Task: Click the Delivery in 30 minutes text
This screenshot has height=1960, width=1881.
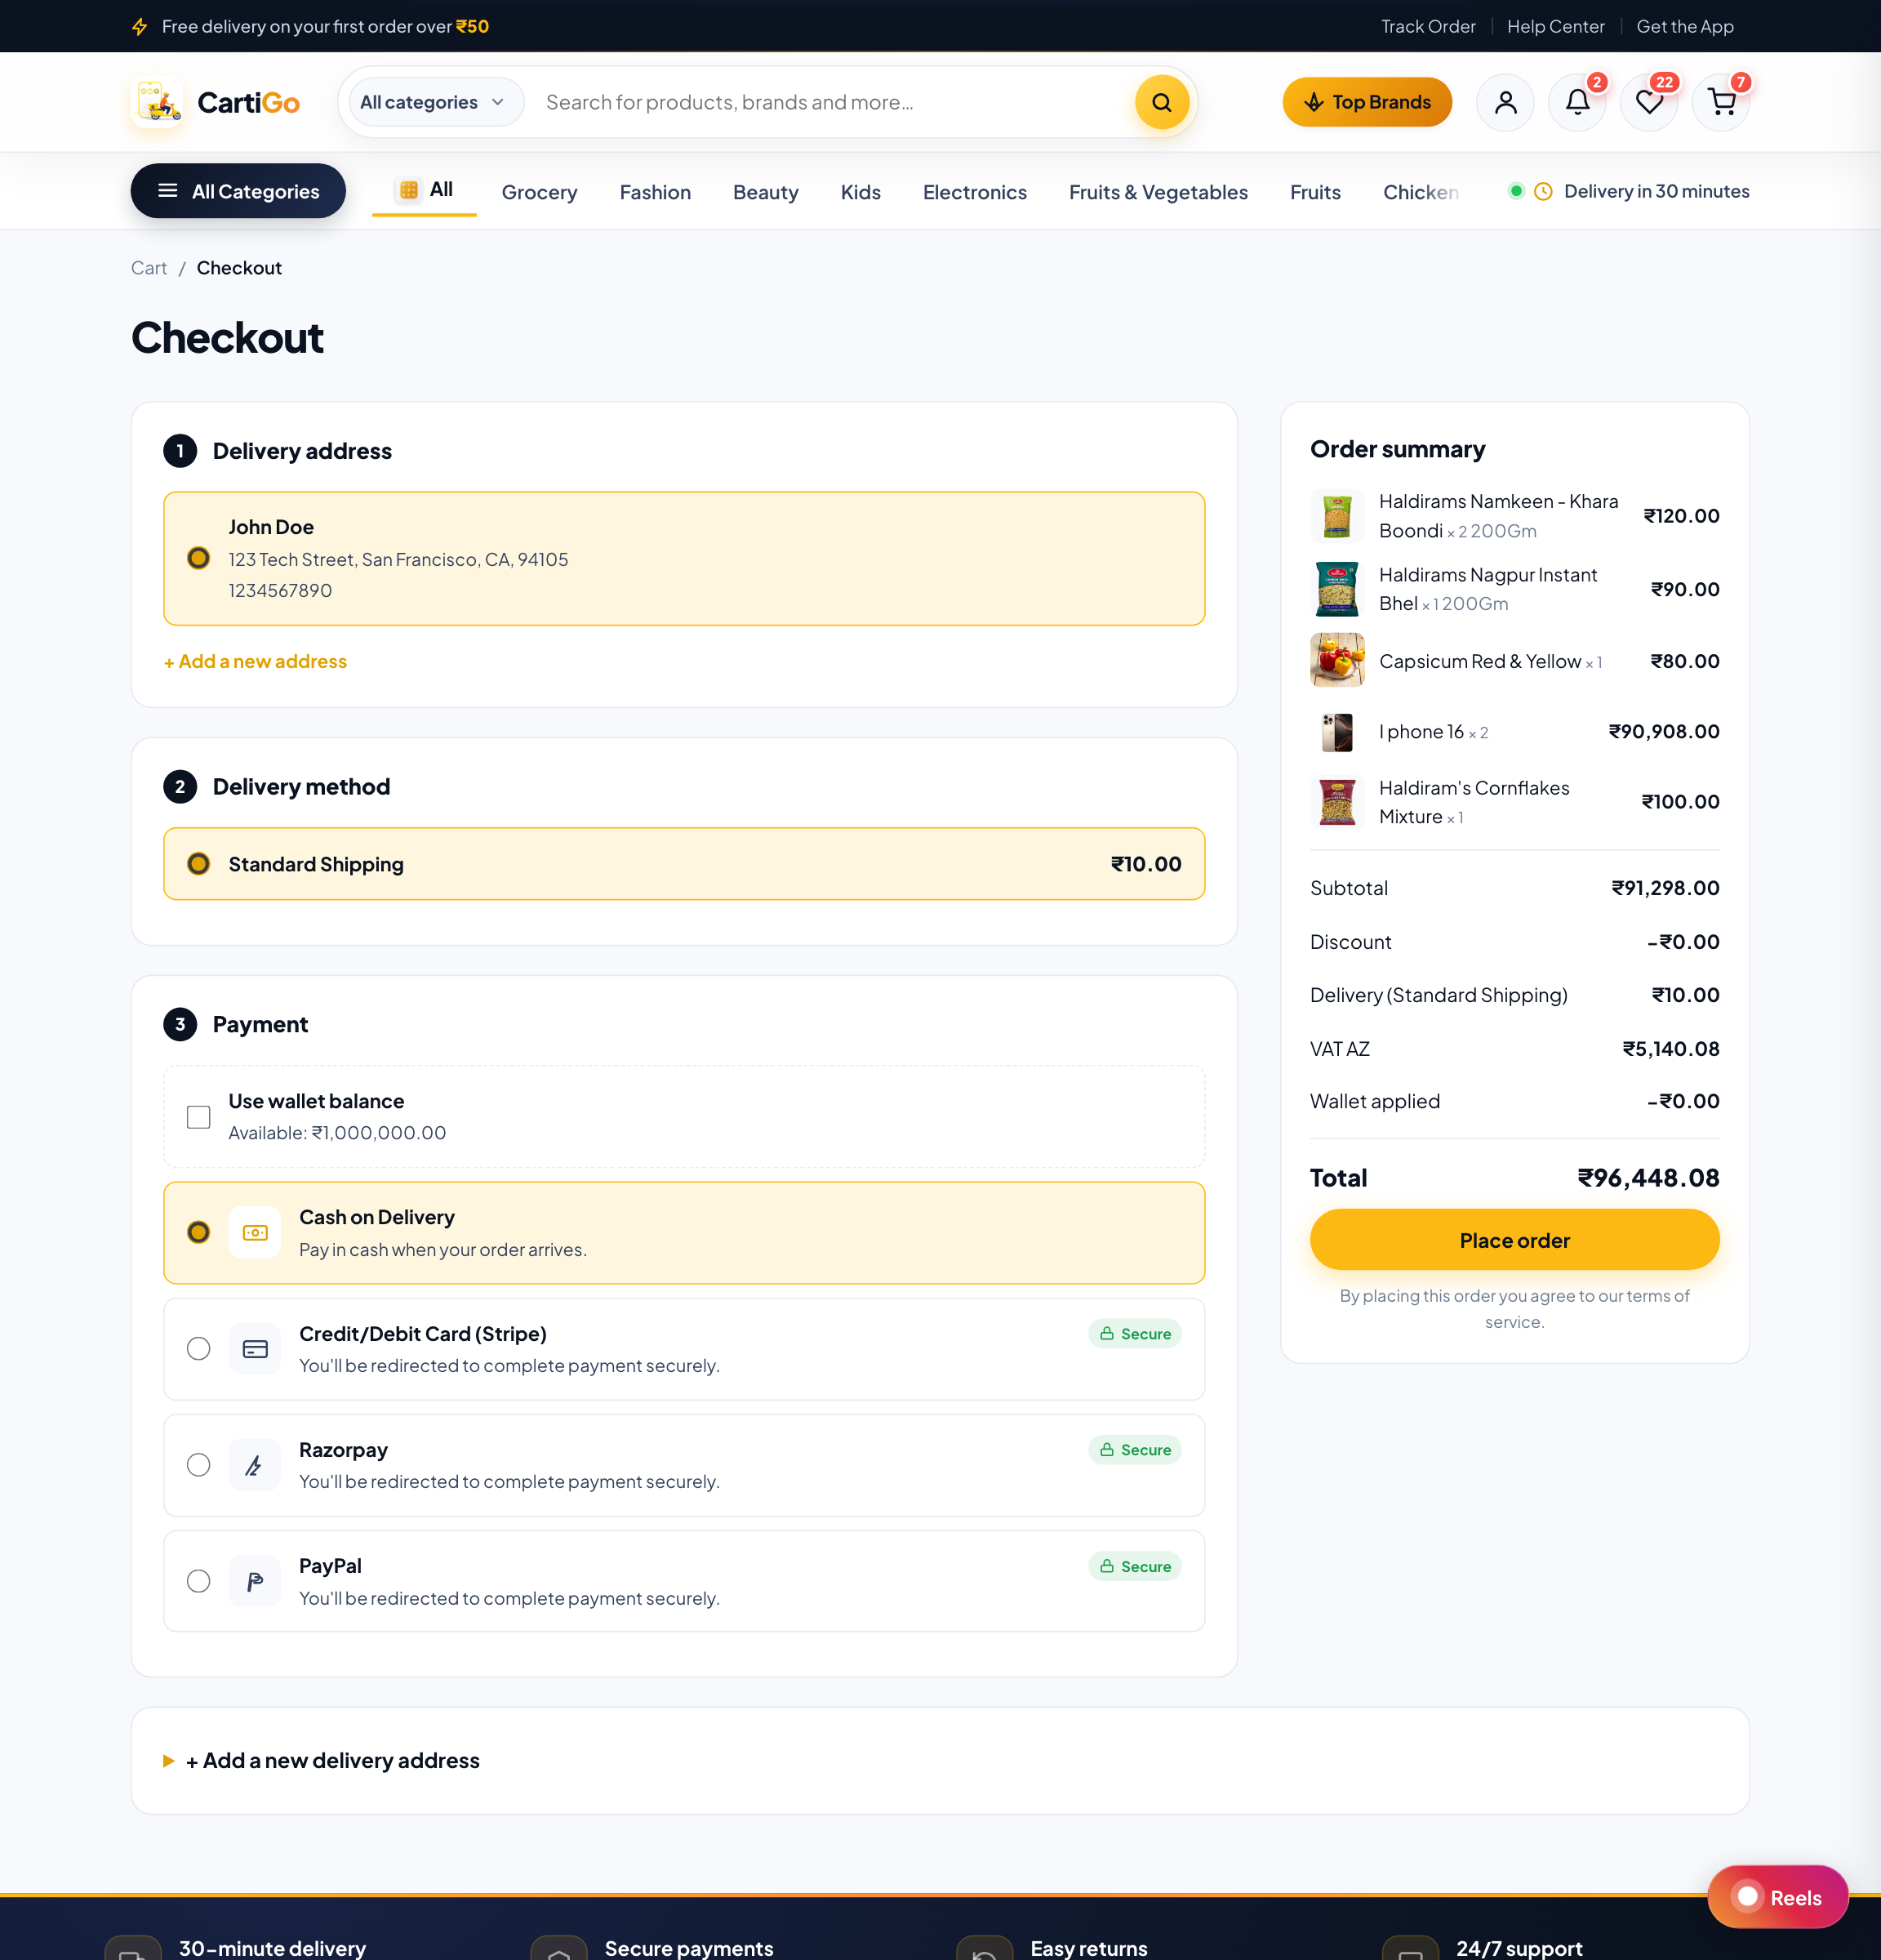Action: [1656, 191]
